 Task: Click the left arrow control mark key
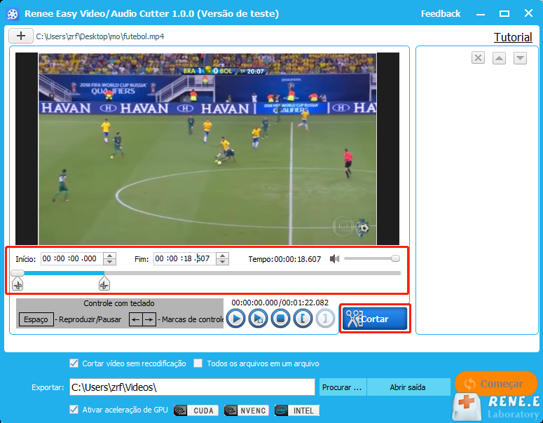[136, 319]
